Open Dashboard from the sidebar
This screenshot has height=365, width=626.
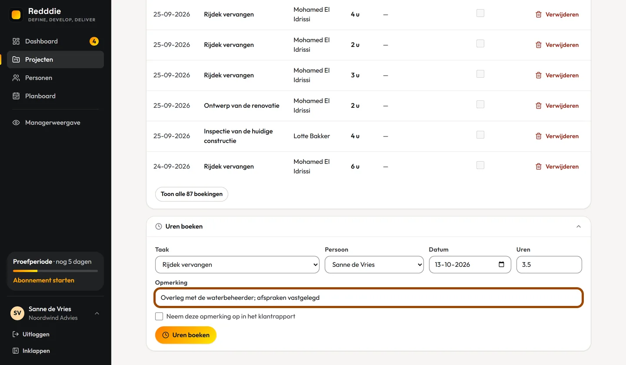[55, 41]
